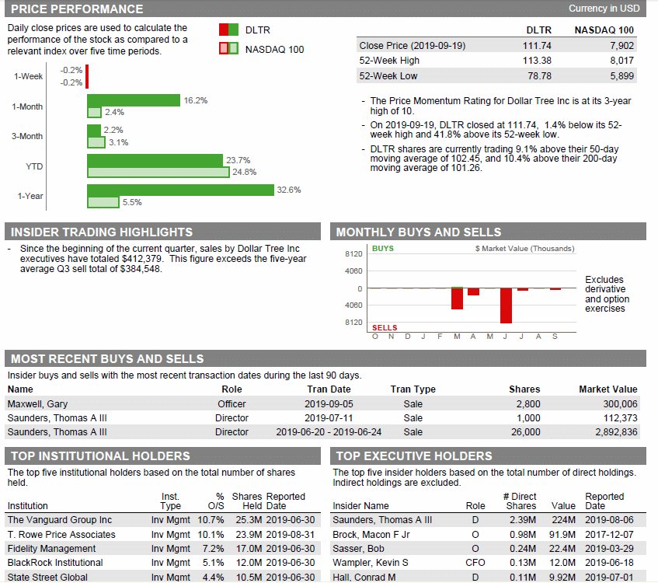The image size is (658, 583).
Task: Click the 300,006 market value cell
Action: [x=620, y=404]
